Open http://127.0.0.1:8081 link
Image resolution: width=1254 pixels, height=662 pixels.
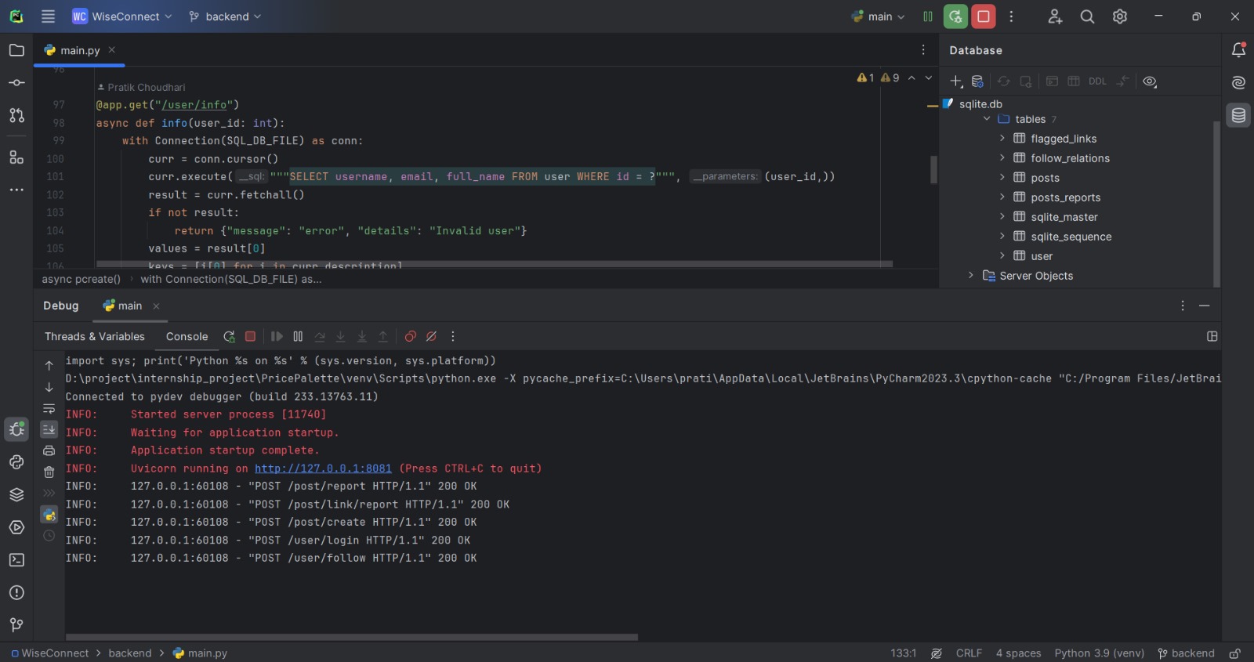323,468
